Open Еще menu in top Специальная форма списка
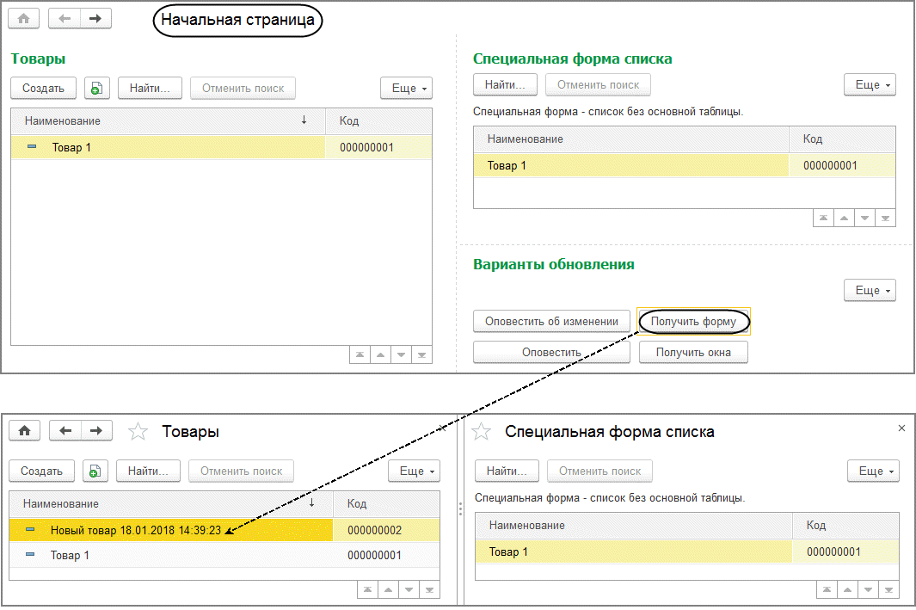 point(870,84)
